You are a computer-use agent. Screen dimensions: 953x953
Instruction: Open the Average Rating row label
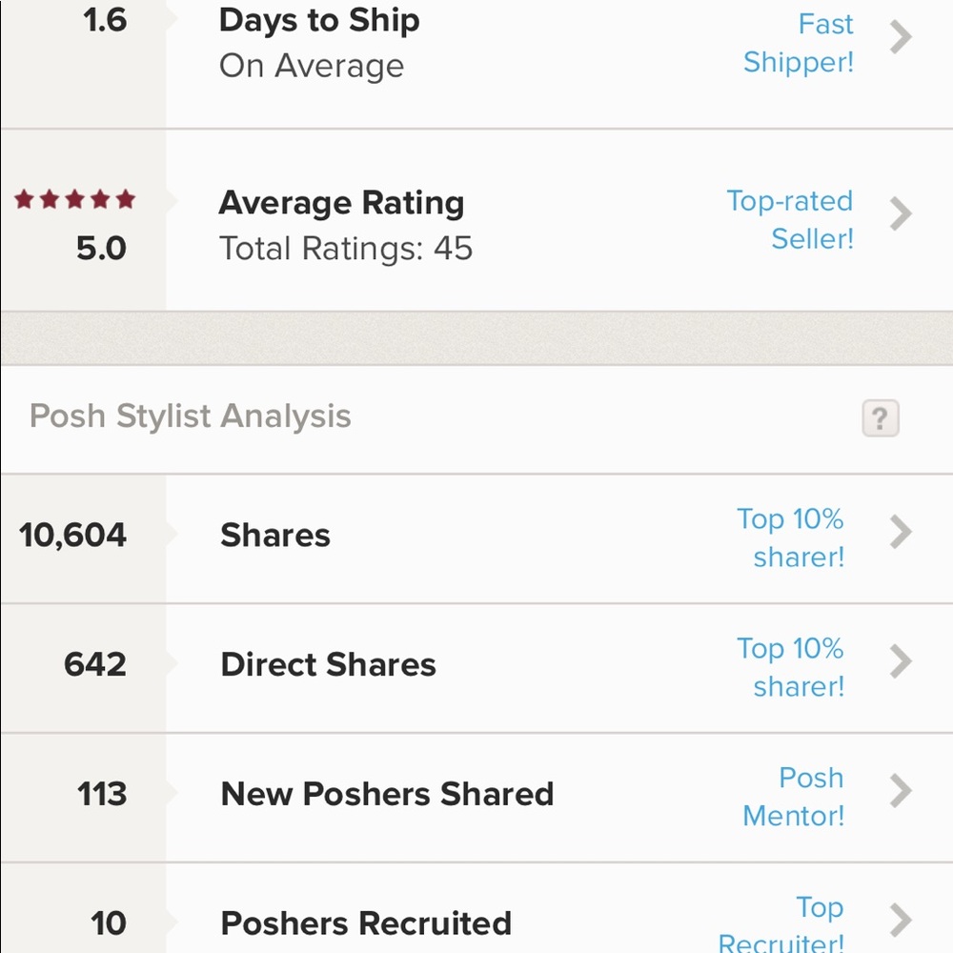pos(341,203)
